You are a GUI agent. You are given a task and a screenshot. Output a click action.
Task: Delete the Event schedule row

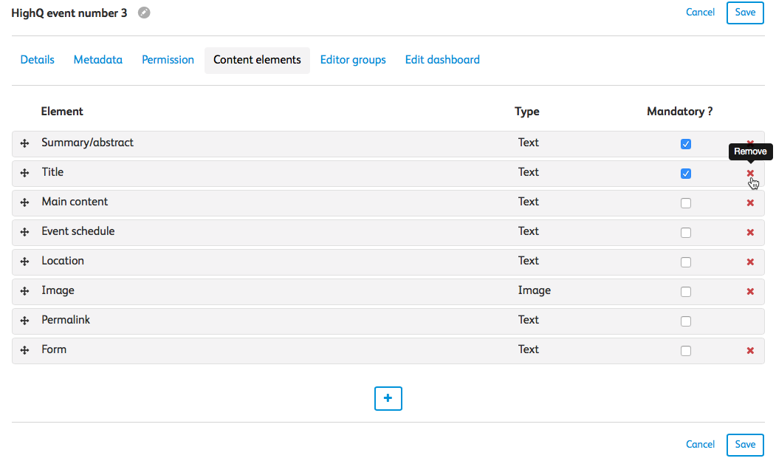(750, 233)
